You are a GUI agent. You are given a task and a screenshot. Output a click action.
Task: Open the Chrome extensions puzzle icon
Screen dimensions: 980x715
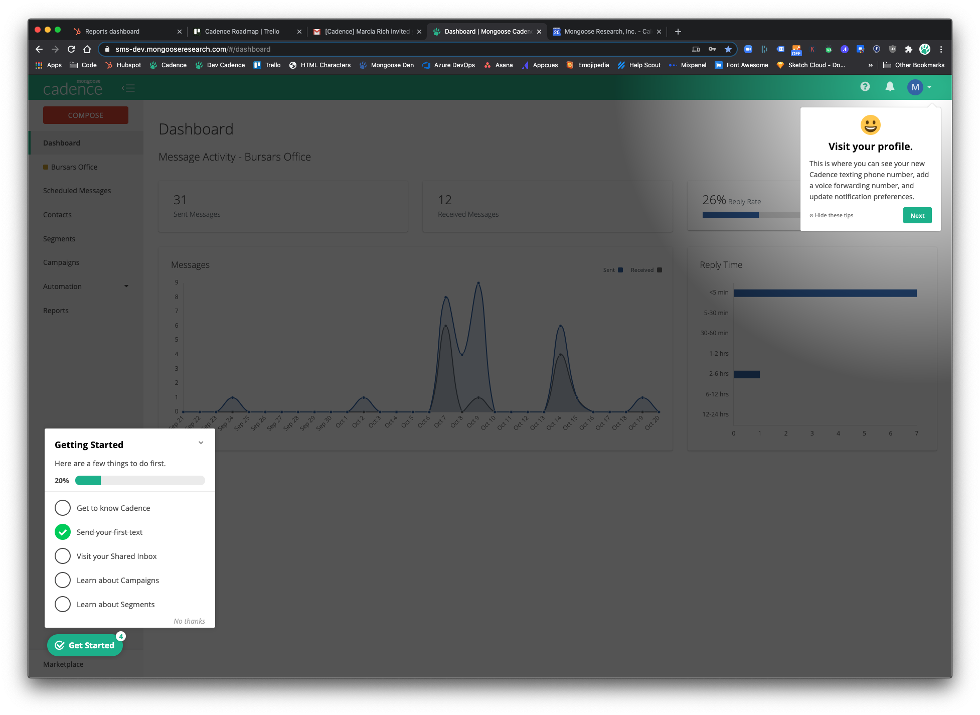click(x=908, y=49)
